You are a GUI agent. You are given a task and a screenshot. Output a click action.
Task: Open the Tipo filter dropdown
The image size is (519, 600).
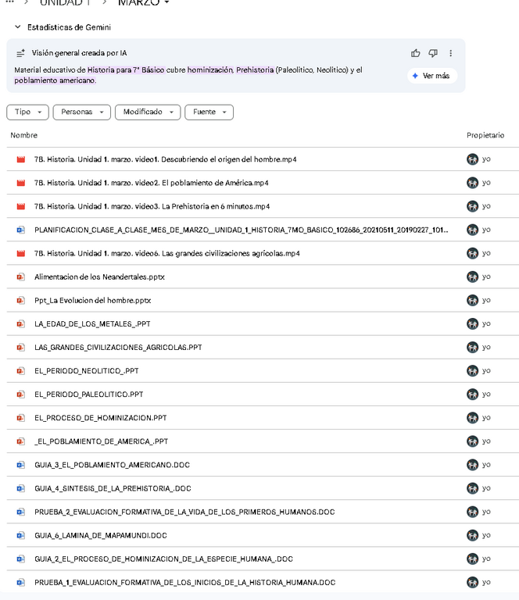tap(27, 112)
